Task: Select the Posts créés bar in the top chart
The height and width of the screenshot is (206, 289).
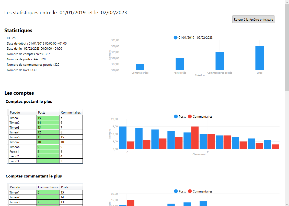Action: click(x=180, y=64)
